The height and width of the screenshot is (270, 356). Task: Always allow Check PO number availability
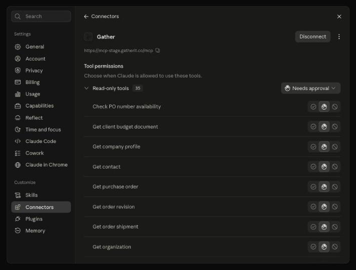[x=314, y=106]
